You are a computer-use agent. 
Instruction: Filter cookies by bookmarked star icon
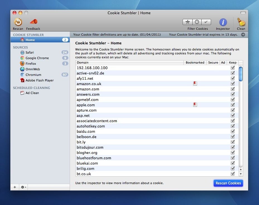[x=187, y=22]
